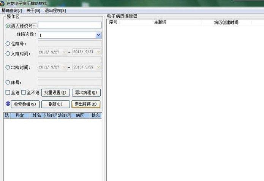This screenshot has width=264, height=181.
Task: Open the 入院时间 start date dropdown
Action: [64, 52]
